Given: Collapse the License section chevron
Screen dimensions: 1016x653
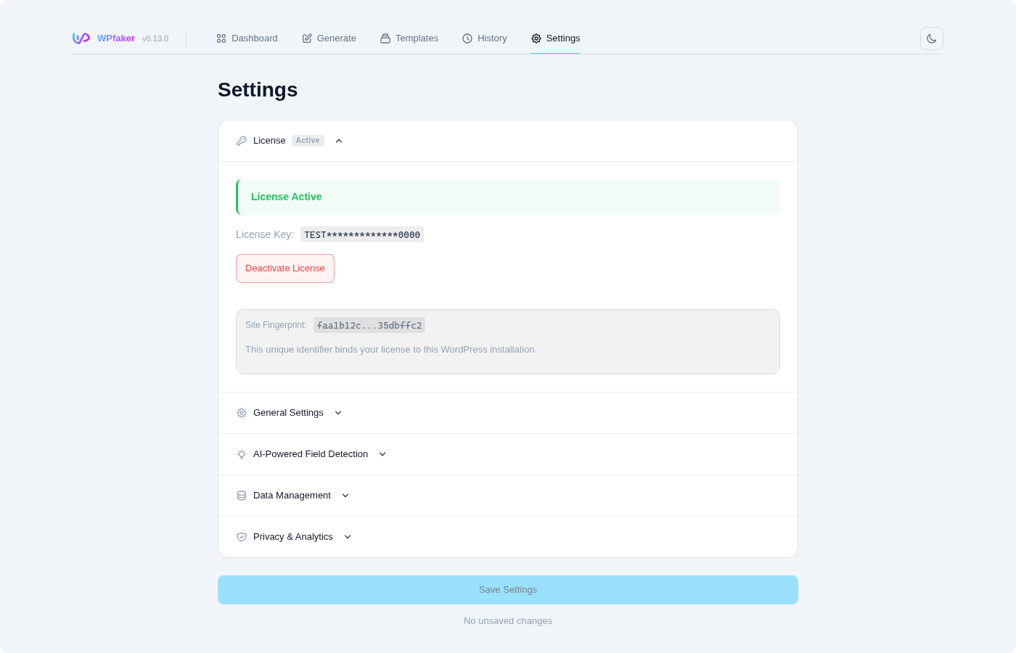Looking at the screenshot, I should (338, 140).
